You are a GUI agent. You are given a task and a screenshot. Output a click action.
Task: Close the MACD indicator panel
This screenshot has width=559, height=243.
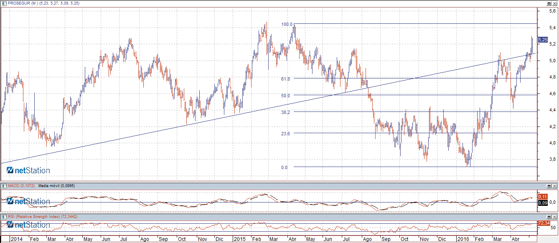555,185
